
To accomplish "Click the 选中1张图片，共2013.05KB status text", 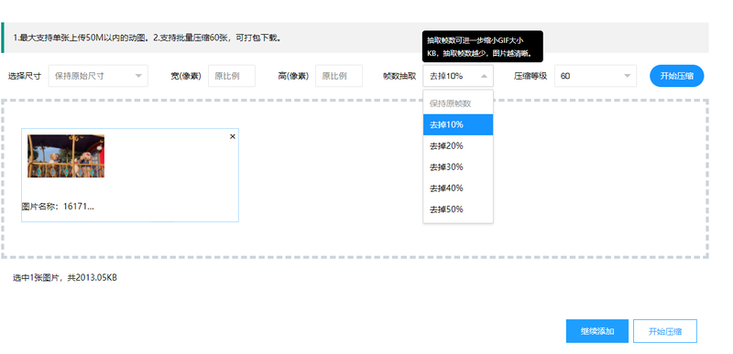I will [64, 277].
